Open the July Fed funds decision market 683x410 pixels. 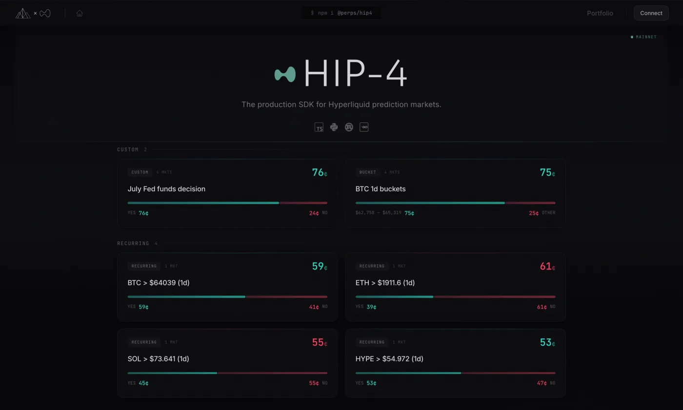pos(227,193)
